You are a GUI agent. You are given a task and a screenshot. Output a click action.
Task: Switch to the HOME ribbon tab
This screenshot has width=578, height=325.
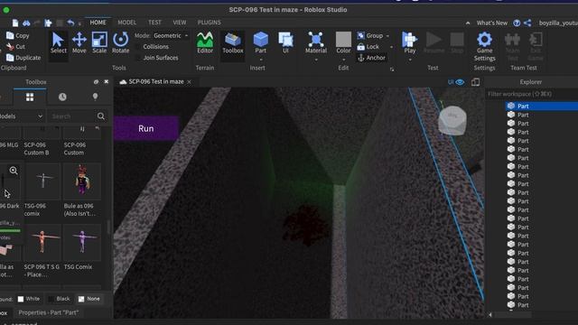[x=98, y=23]
